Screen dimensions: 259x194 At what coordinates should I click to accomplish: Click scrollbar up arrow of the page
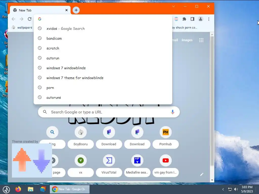(212, 34)
